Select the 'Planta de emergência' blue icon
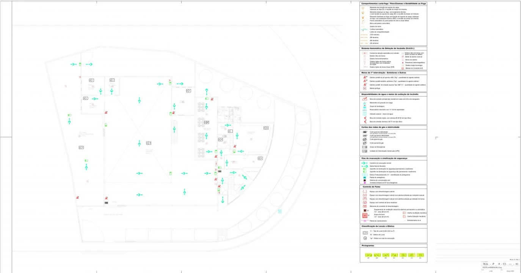The image size is (521, 273). click(x=364, y=177)
